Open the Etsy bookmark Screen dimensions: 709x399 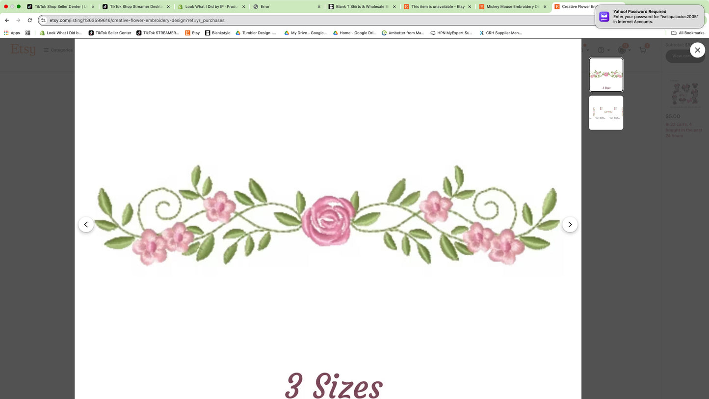click(x=192, y=33)
